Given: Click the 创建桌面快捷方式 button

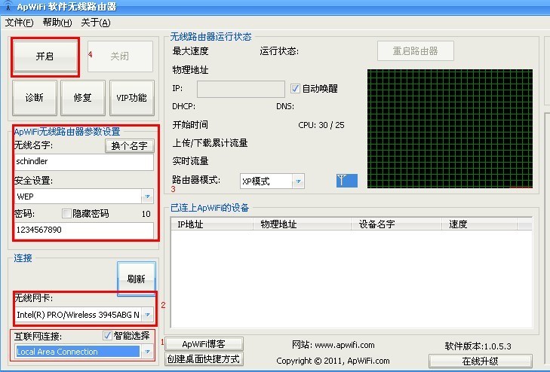Looking at the screenshot, I should tap(204, 359).
